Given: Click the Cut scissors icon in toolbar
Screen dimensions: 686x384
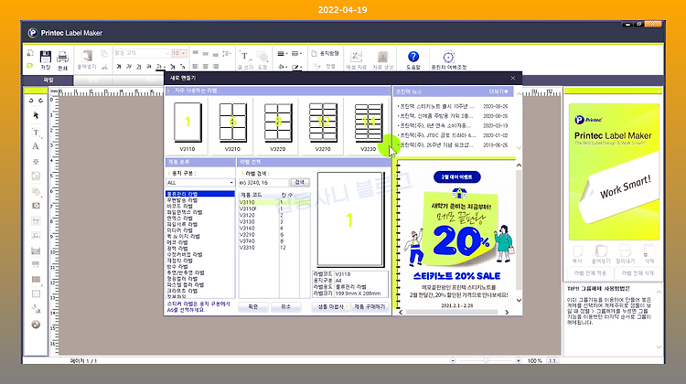Looking at the screenshot, I should coord(104,67).
